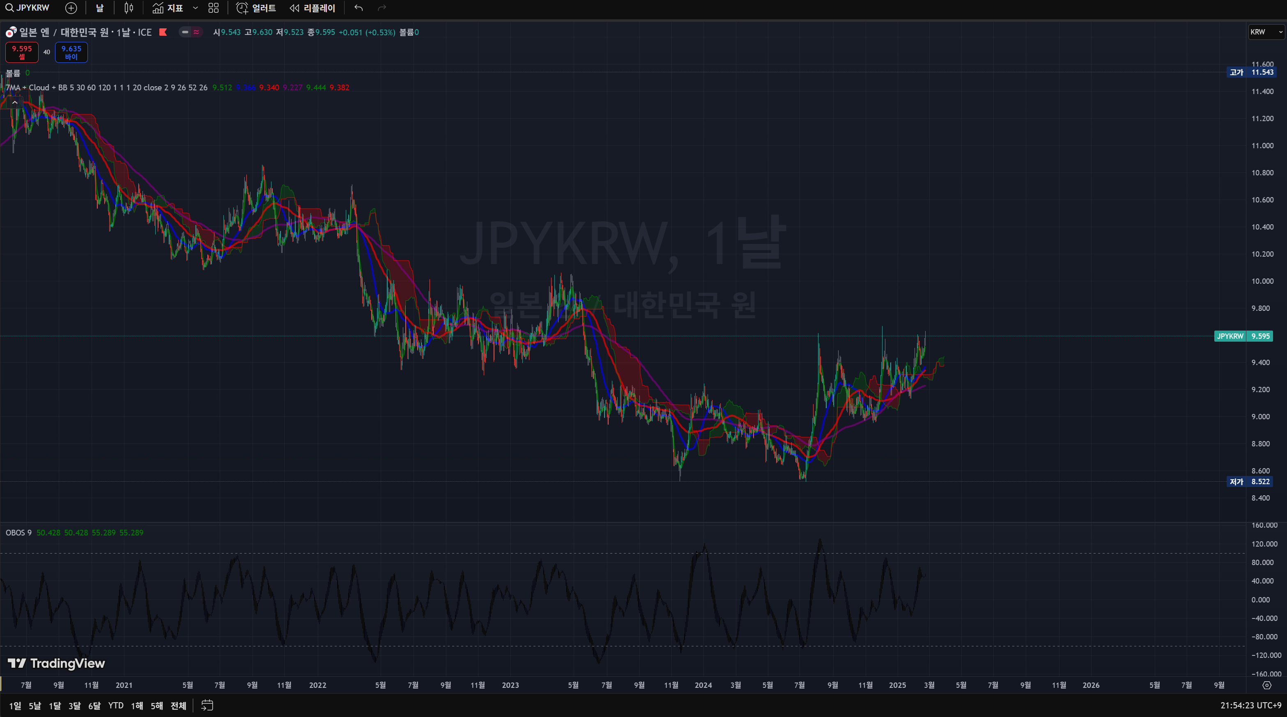Open the KRW currency dropdown
The image size is (1287, 717).
[1266, 32]
